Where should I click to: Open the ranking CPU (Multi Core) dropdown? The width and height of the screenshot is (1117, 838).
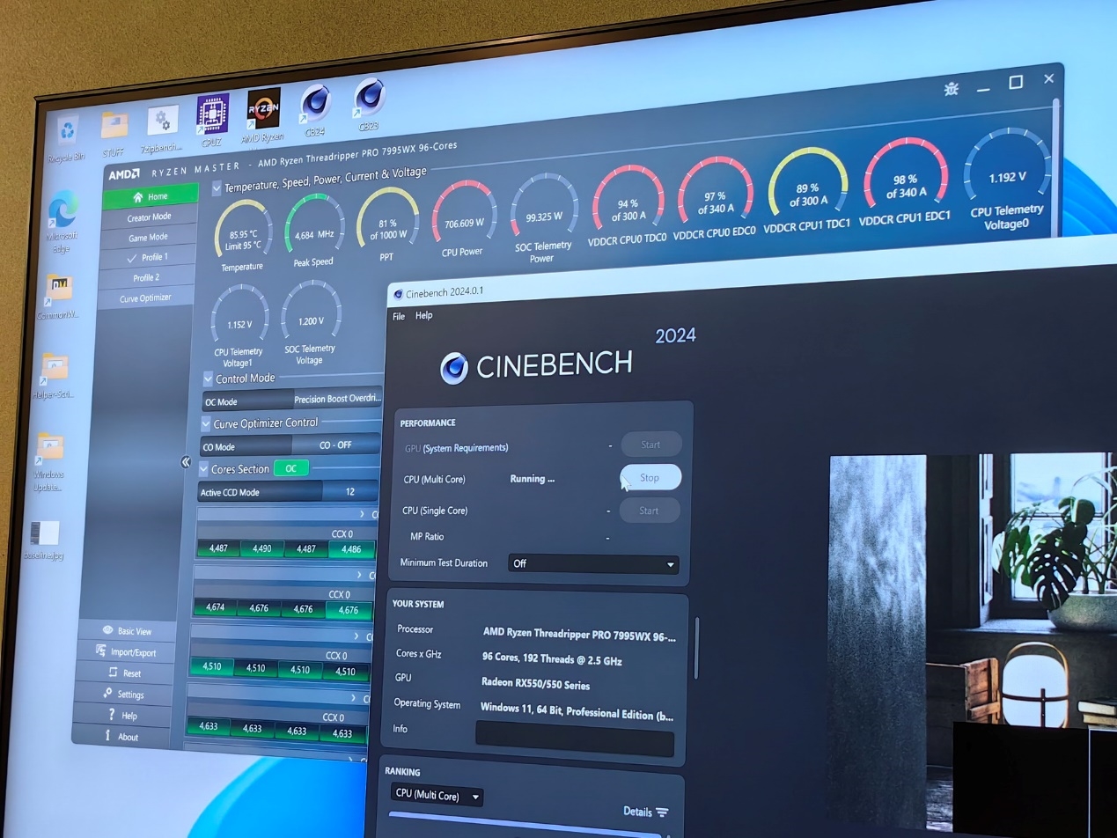coord(437,796)
